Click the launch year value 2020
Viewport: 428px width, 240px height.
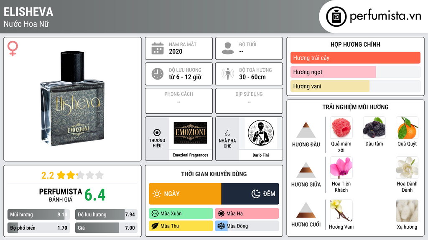point(176,51)
